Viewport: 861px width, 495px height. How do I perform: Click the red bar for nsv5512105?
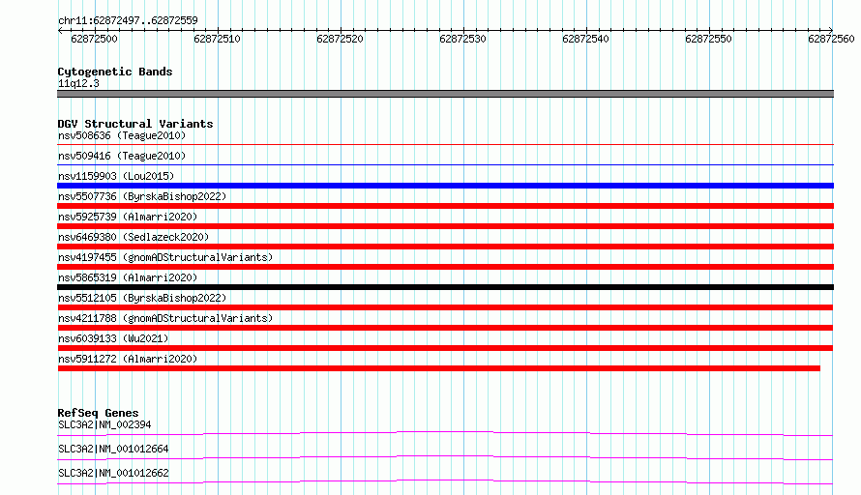click(445, 307)
